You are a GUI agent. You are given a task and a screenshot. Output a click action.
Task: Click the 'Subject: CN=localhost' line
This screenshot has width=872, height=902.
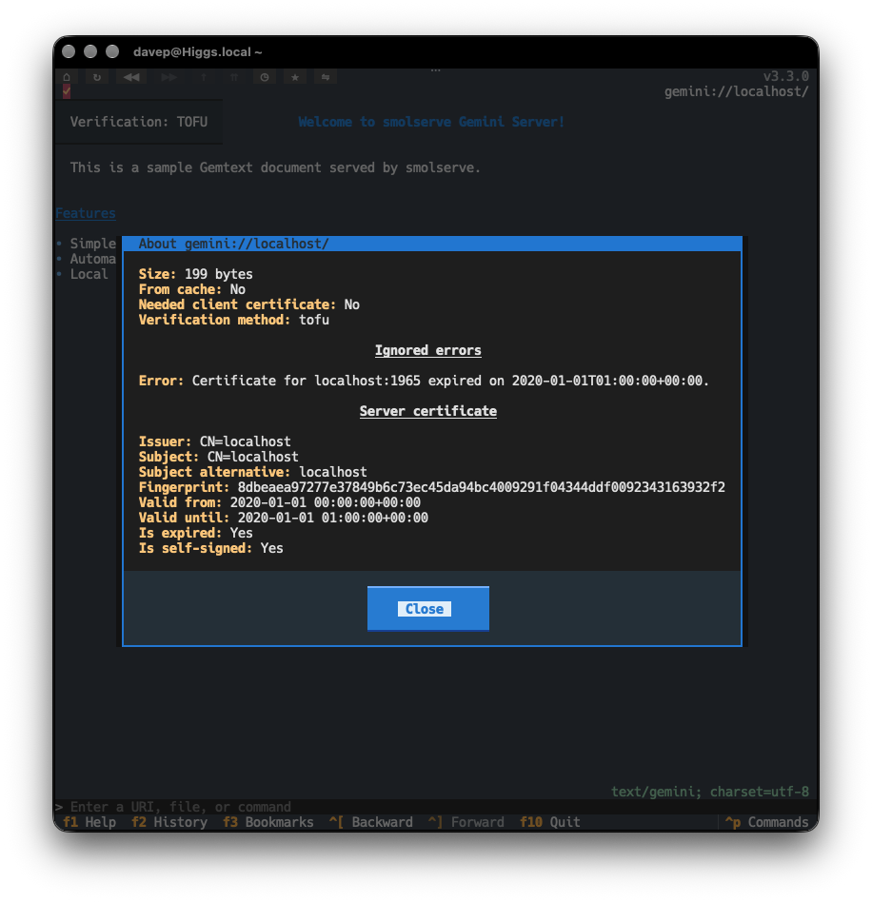[x=219, y=457]
